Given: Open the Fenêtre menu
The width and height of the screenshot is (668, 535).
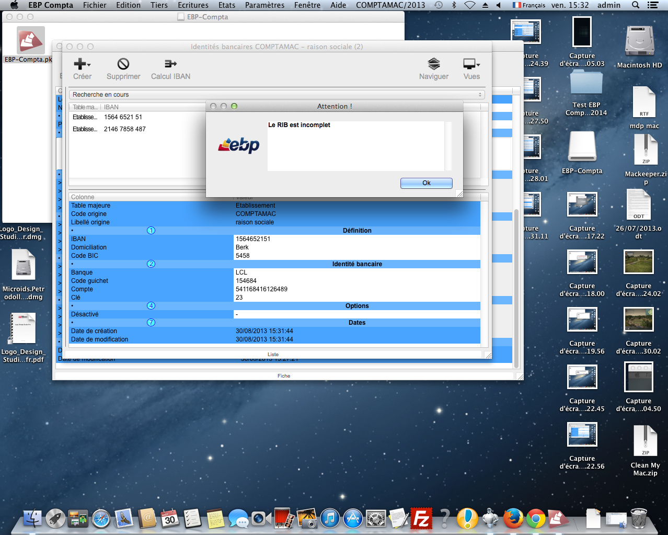Looking at the screenshot, I should [x=307, y=5].
